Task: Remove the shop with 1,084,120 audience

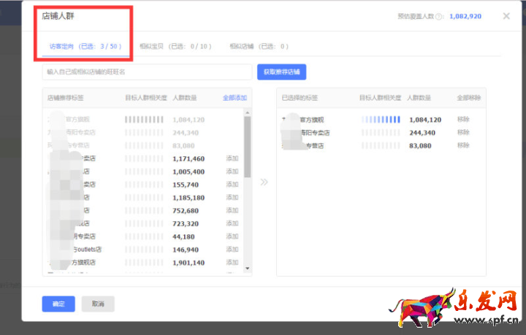Action: pos(463,120)
